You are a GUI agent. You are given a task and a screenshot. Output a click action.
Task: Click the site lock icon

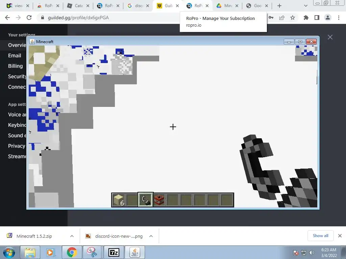coord(43,18)
